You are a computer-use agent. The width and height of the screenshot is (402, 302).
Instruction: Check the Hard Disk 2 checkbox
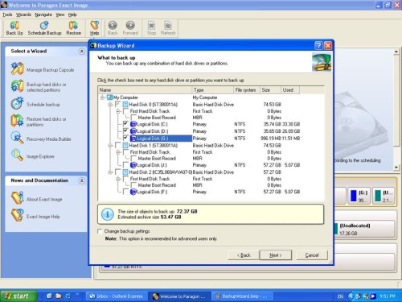coord(117,172)
